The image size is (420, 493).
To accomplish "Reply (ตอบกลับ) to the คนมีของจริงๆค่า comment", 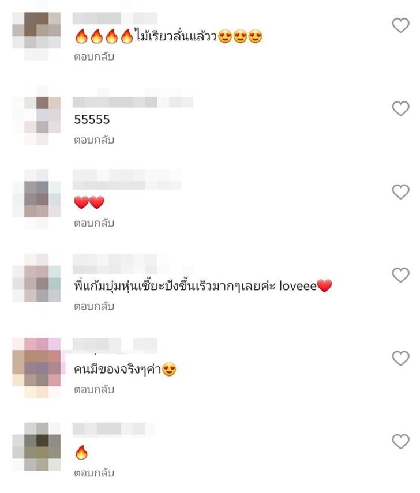I will (94, 390).
